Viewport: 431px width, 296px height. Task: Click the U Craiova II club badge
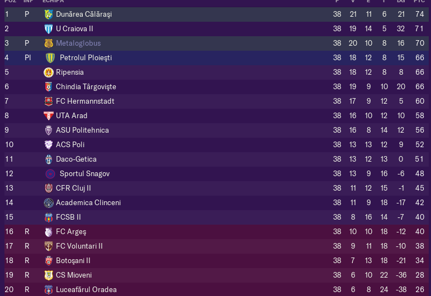pyautogui.click(x=49, y=29)
